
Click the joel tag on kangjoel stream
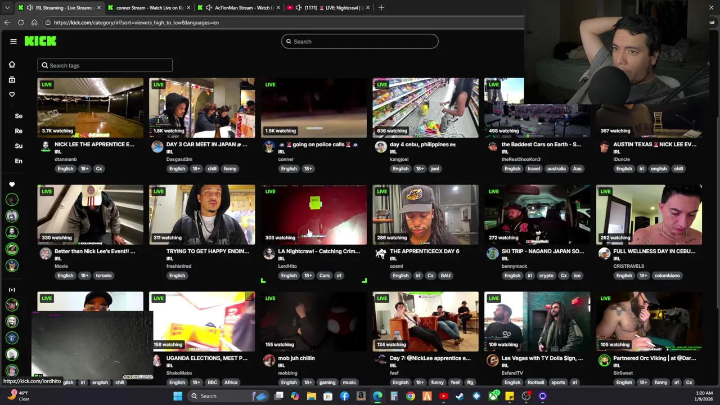(x=435, y=169)
